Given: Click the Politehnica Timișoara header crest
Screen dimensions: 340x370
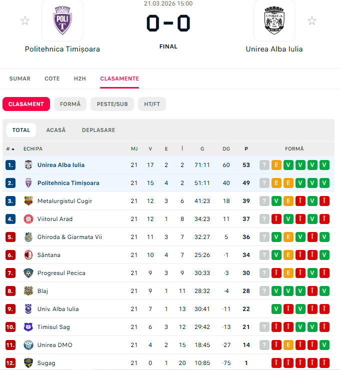Looking at the screenshot, I should coord(62,20).
